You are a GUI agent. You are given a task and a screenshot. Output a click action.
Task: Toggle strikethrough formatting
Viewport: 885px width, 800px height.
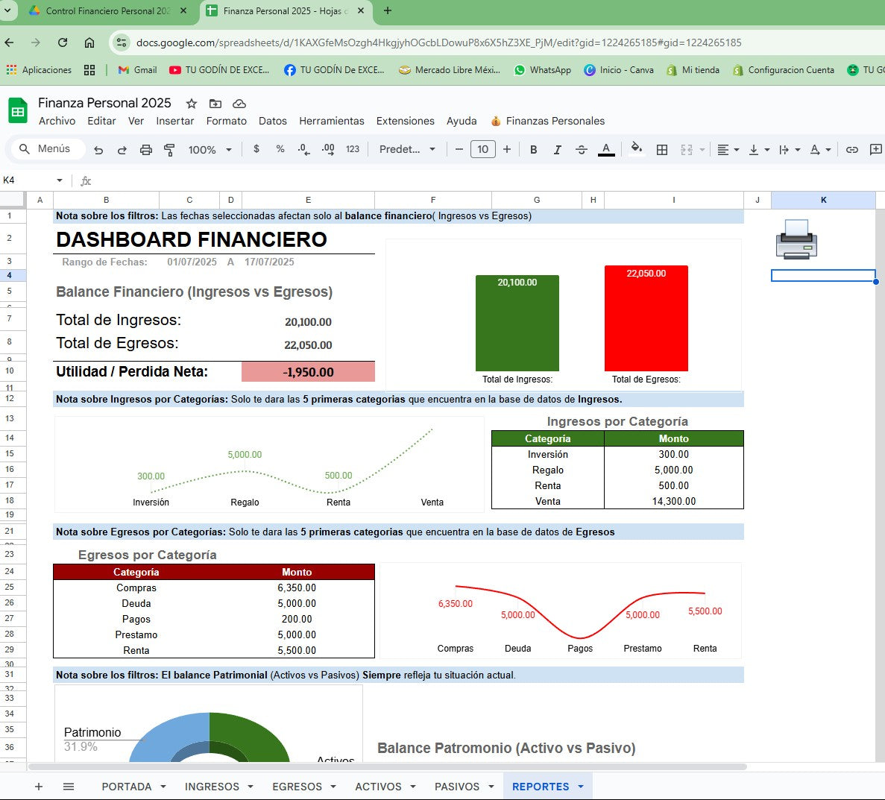click(x=582, y=150)
